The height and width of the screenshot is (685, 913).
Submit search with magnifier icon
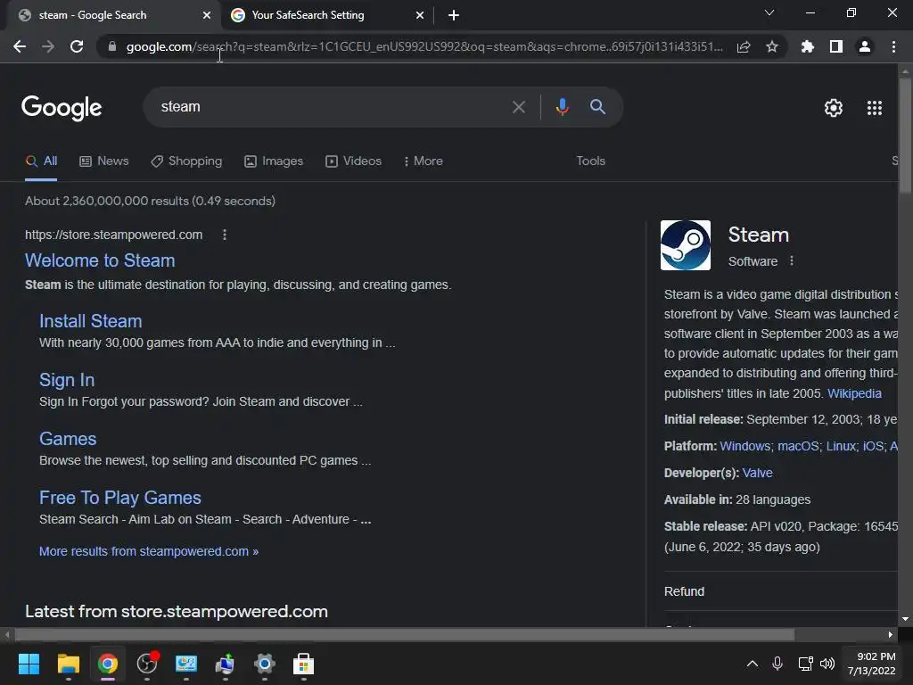pos(597,107)
